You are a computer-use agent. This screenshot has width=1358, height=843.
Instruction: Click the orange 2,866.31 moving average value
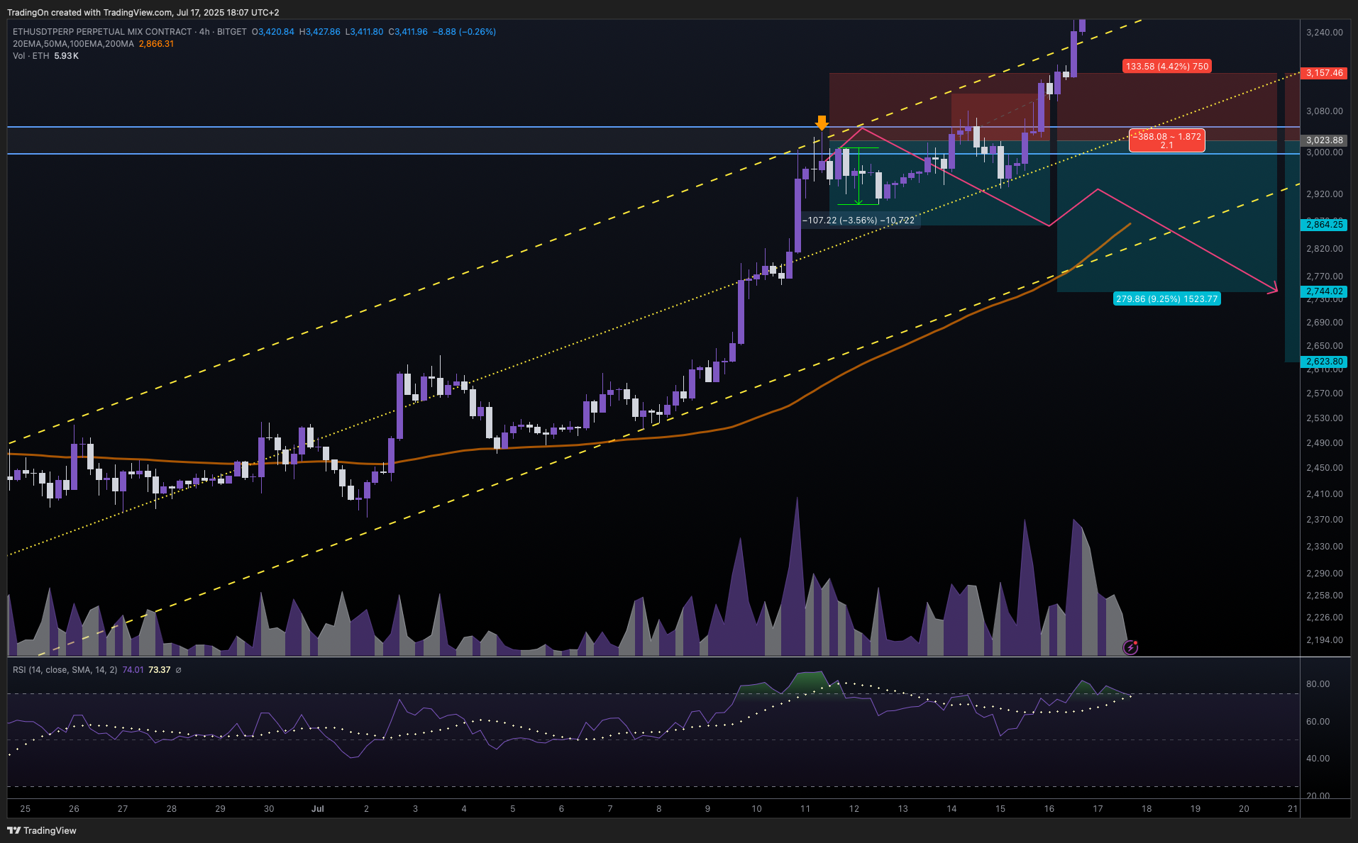[x=156, y=44]
